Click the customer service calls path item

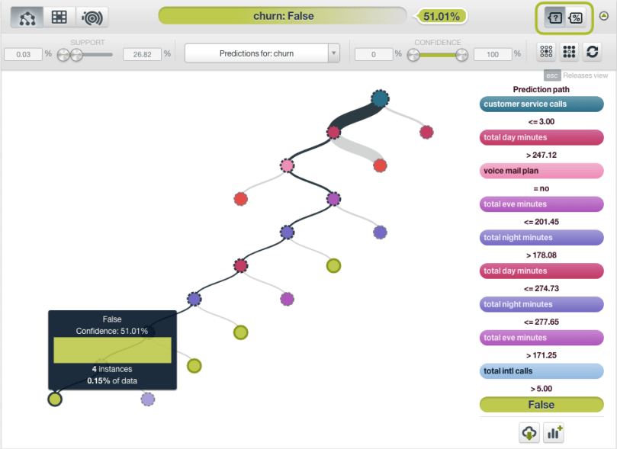click(541, 104)
